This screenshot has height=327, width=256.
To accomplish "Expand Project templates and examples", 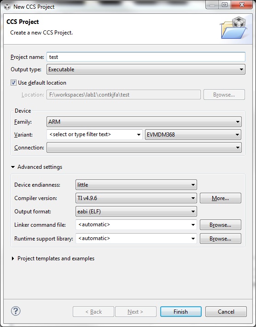I will tap(13, 258).
